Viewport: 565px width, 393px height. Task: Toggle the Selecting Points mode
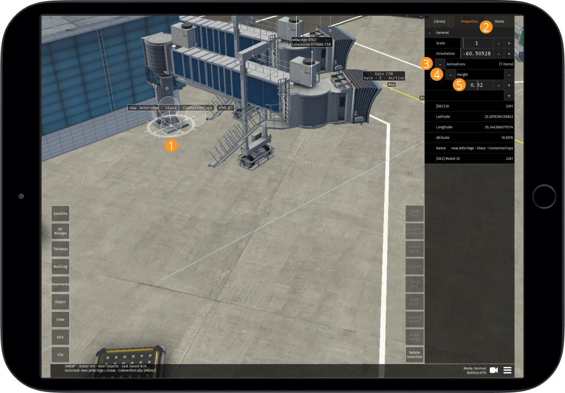pyautogui.click(x=414, y=319)
